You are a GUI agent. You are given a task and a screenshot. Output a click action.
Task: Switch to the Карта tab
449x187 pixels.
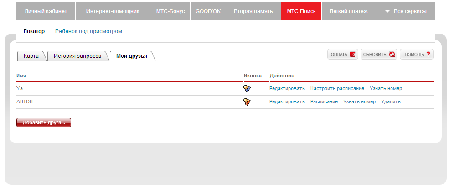point(31,56)
